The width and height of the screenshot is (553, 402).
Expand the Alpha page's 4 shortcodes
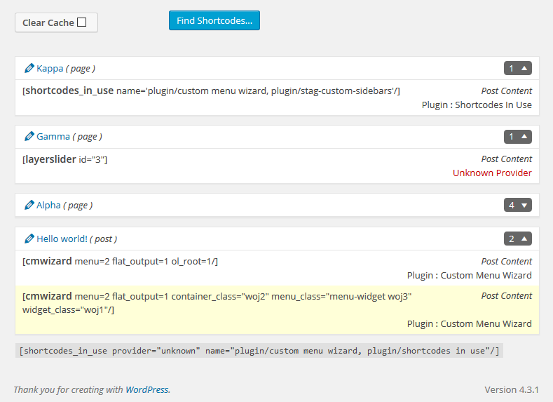pos(518,205)
